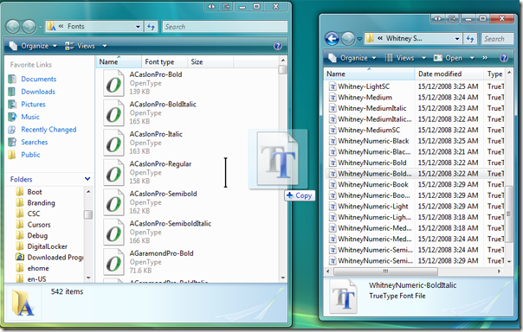Select Whitney-MediumSC file row

click(x=415, y=131)
